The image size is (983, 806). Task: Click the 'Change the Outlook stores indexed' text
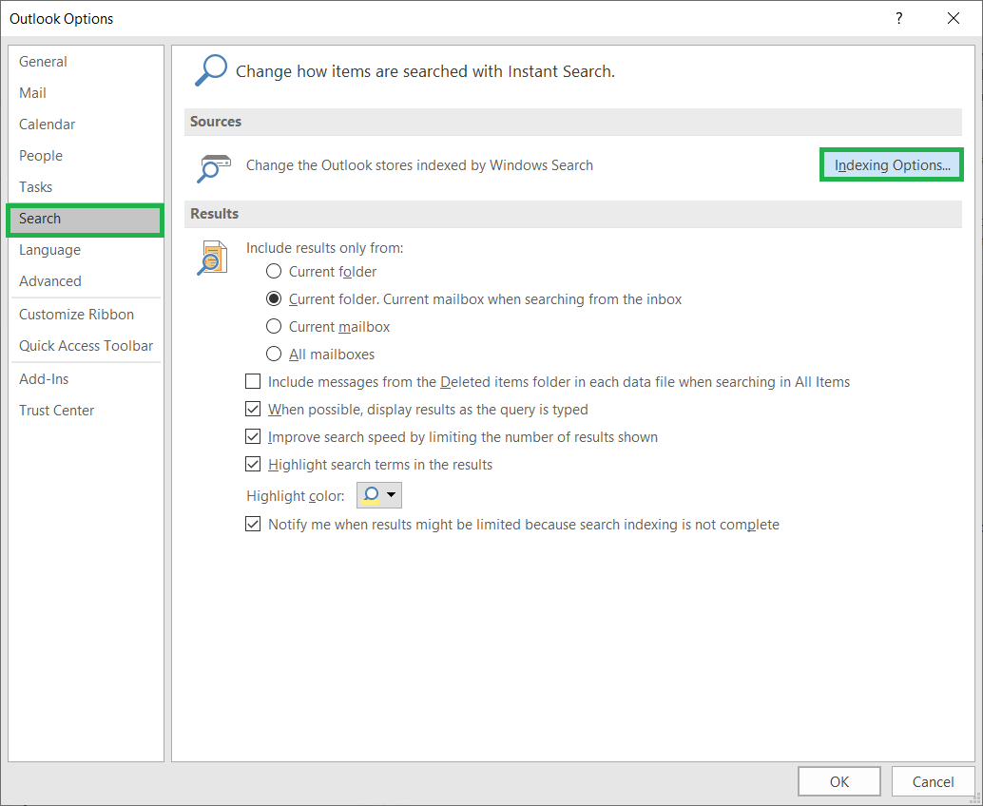click(419, 165)
